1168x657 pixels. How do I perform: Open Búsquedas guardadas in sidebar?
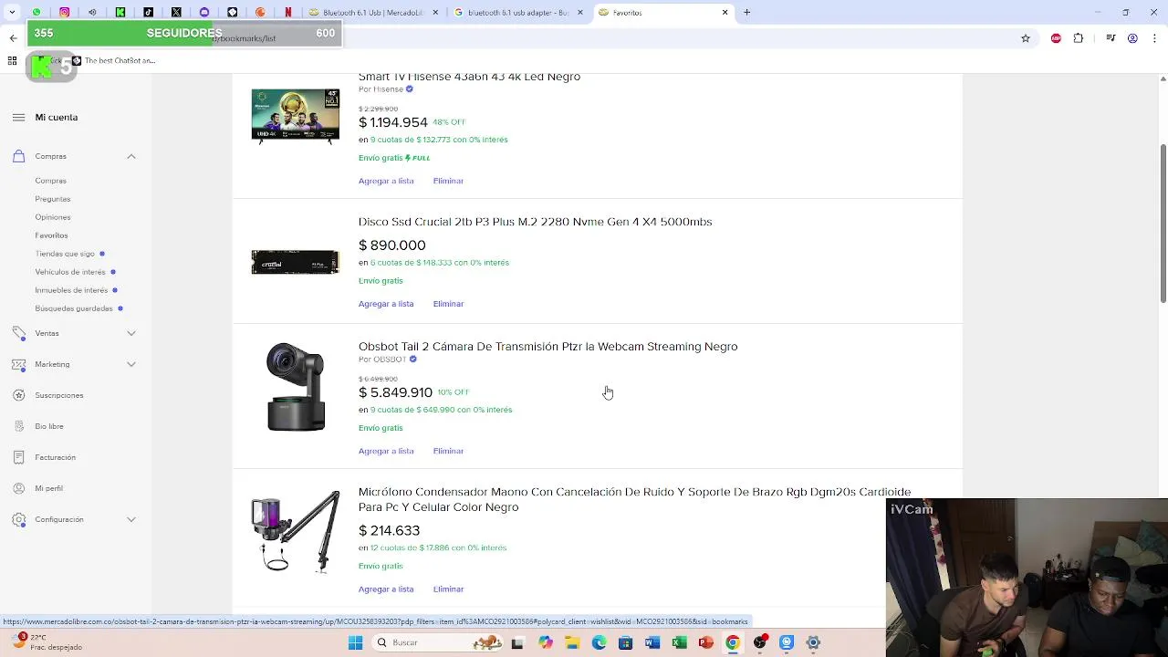(x=74, y=308)
